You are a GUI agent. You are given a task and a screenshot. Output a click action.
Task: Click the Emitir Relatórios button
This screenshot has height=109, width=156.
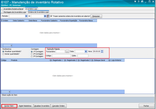coord(25,106)
